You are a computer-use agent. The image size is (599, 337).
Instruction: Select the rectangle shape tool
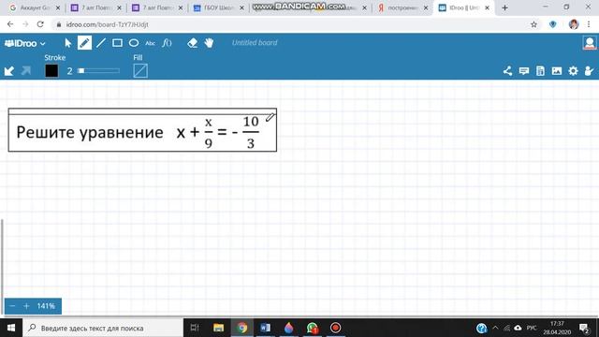117,43
